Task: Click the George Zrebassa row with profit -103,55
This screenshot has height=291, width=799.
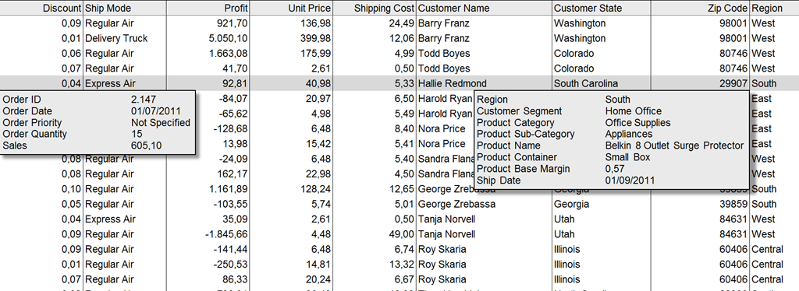Action: (x=399, y=204)
